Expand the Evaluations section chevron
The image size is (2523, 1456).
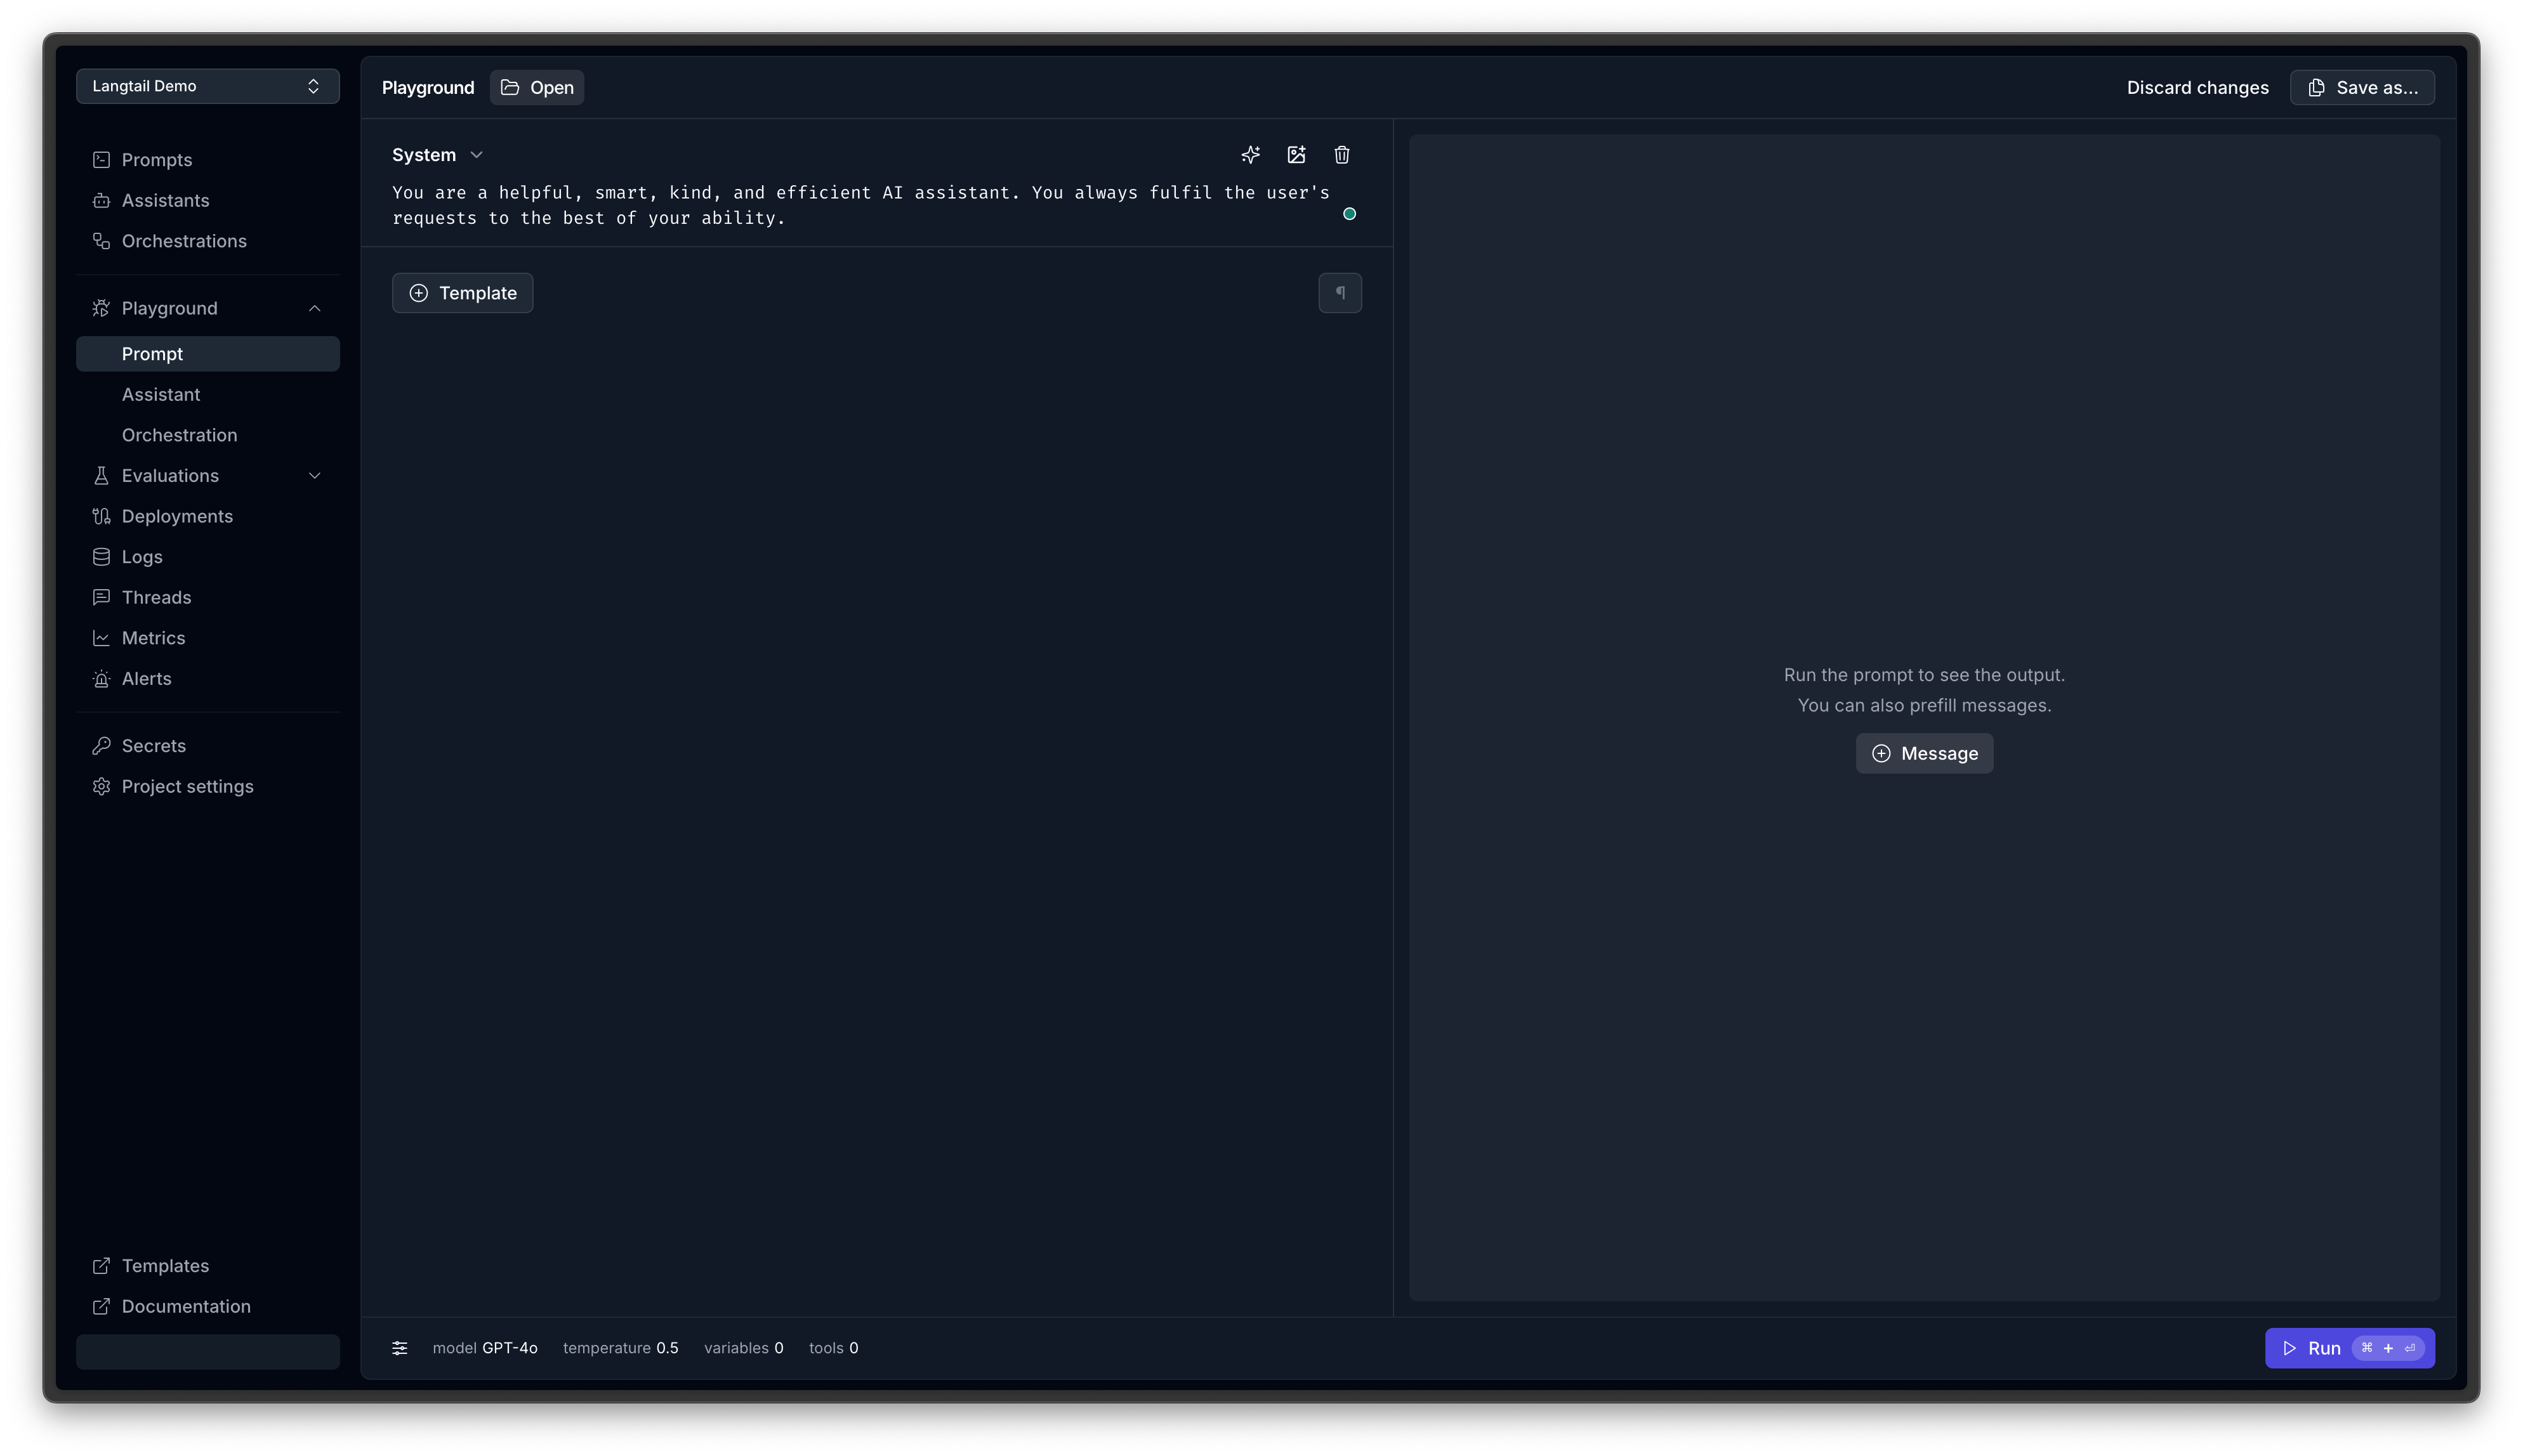(314, 476)
